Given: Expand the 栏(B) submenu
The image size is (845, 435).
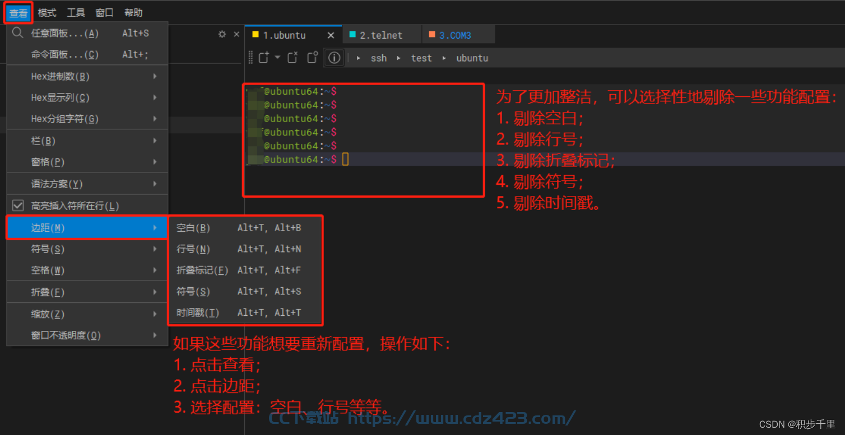Looking at the screenshot, I should [87, 141].
